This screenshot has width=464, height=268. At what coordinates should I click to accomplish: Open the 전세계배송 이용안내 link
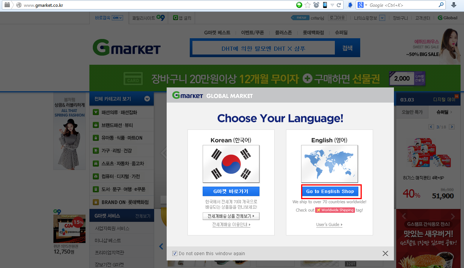[x=231, y=225]
